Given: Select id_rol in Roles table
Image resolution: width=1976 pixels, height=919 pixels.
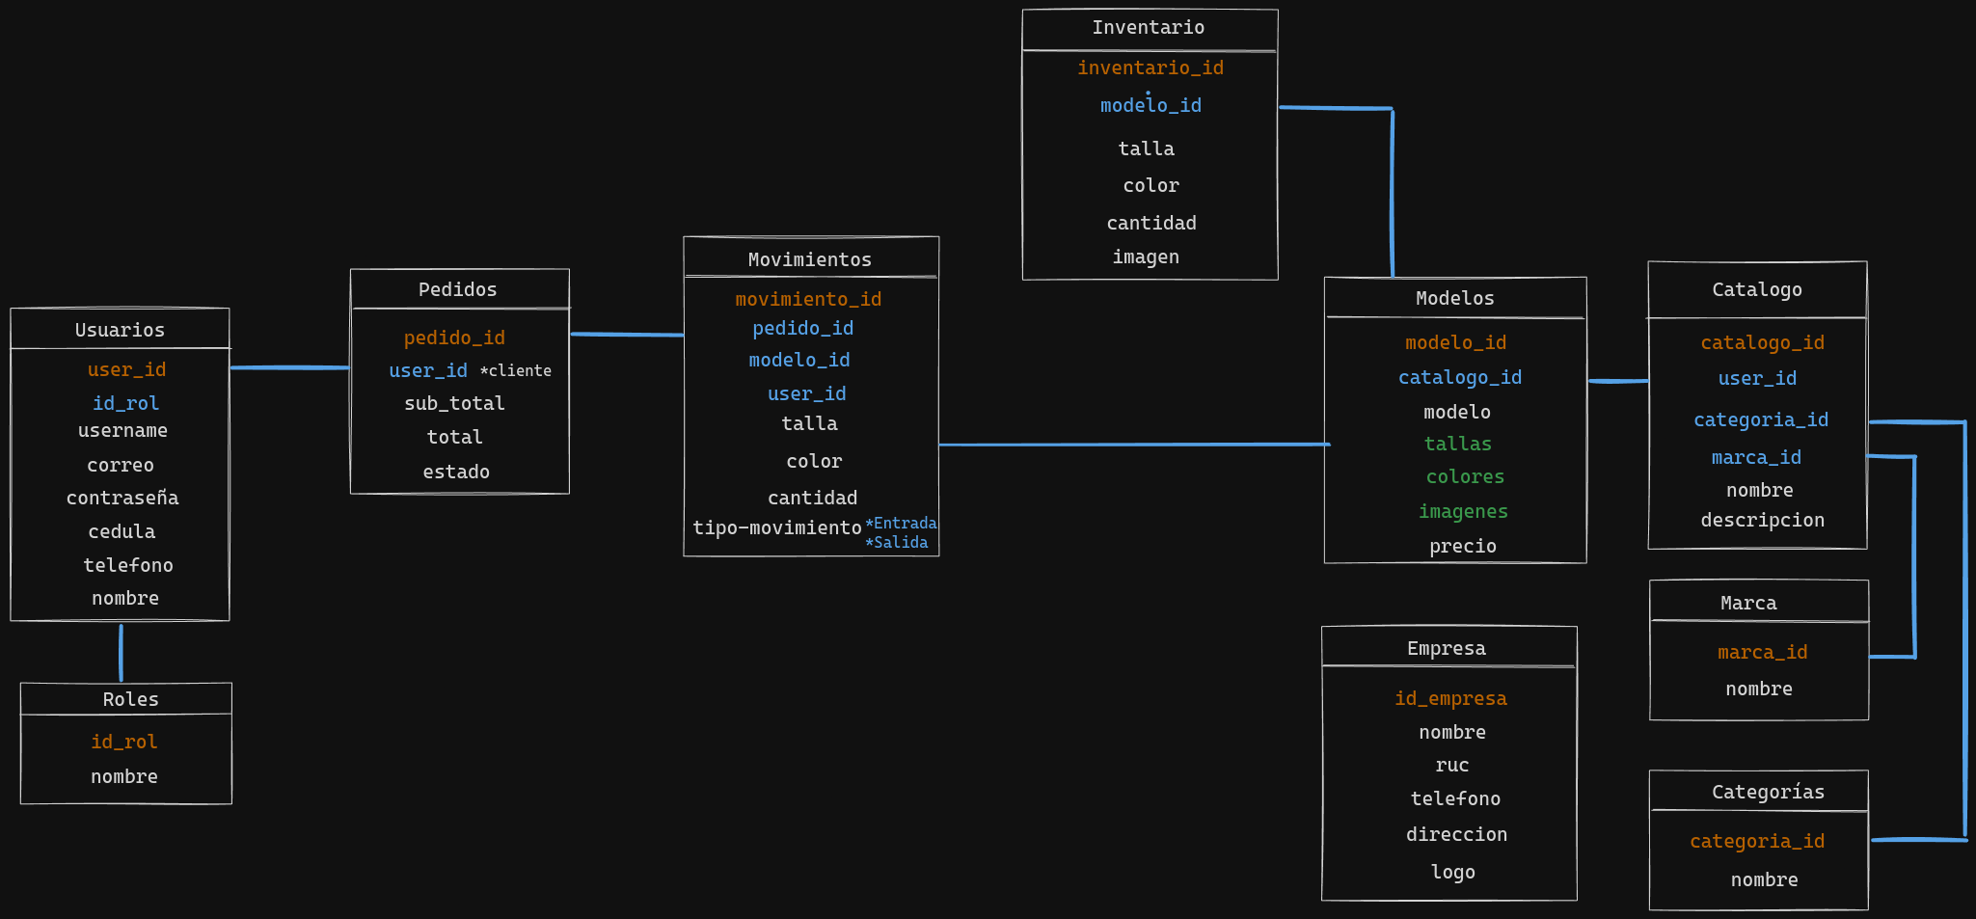Looking at the screenshot, I should [124, 742].
